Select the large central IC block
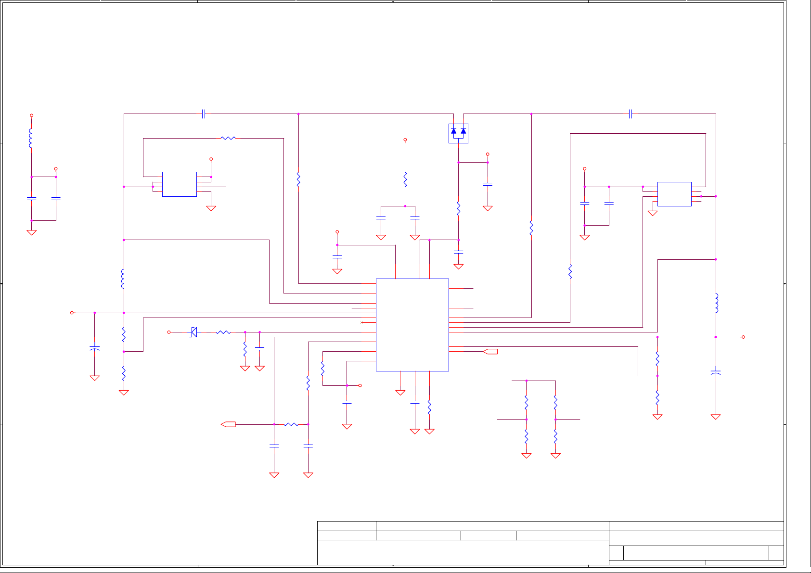Image resolution: width=811 pixels, height=573 pixels. pyautogui.click(x=412, y=325)
